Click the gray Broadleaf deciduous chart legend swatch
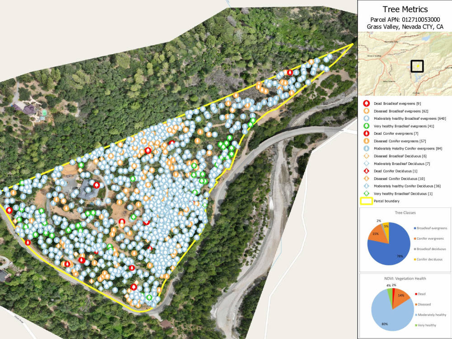This screenshot has height=339, width=452. [415, 249]
